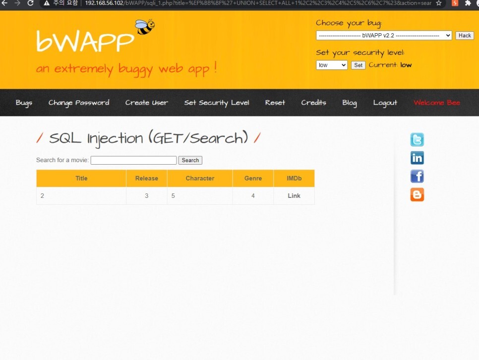Open the Credits page
The height and width of the screenshot is (360, 479).
314,103
